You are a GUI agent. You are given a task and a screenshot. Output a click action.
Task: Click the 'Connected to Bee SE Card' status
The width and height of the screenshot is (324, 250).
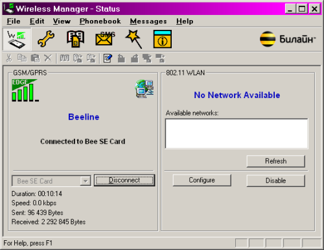tap(83, 142)
